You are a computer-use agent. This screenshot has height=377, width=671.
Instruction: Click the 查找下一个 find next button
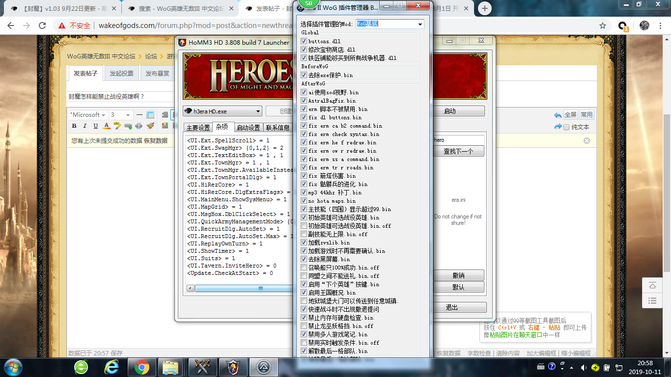coord(458,151)
